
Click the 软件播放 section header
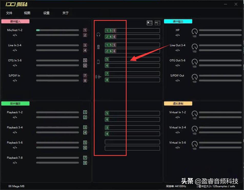15,103
